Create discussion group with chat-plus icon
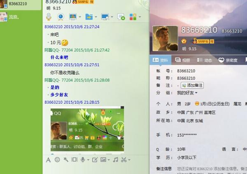 pyautogui.click(x=121, y=17)
